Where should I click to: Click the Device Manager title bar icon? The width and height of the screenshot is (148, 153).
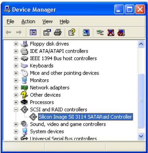[x=7, y=9]
